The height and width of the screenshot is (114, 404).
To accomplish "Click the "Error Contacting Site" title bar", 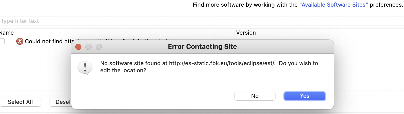I will [x=203, y=47].
